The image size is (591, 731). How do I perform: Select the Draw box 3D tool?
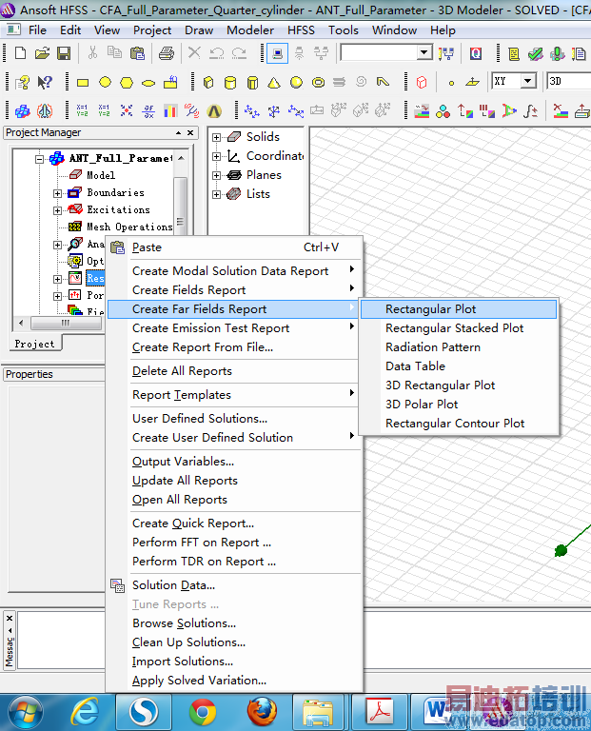point(208,82)
